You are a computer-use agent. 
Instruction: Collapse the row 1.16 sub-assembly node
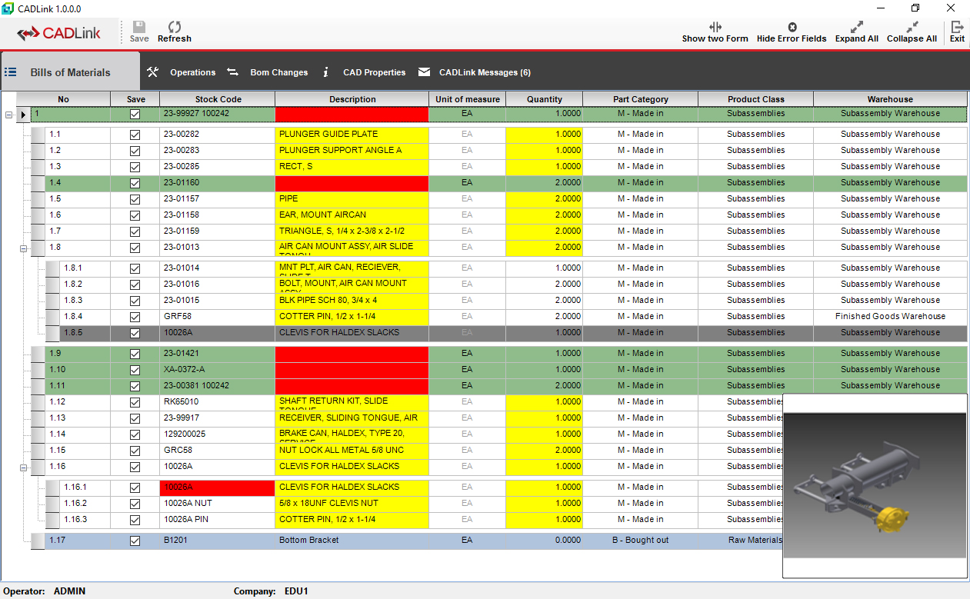(23, 468)
